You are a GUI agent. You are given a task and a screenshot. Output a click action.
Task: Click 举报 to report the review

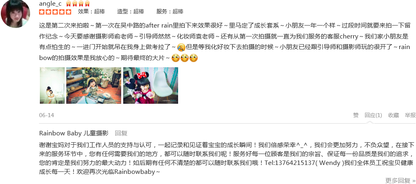point(410,115)
